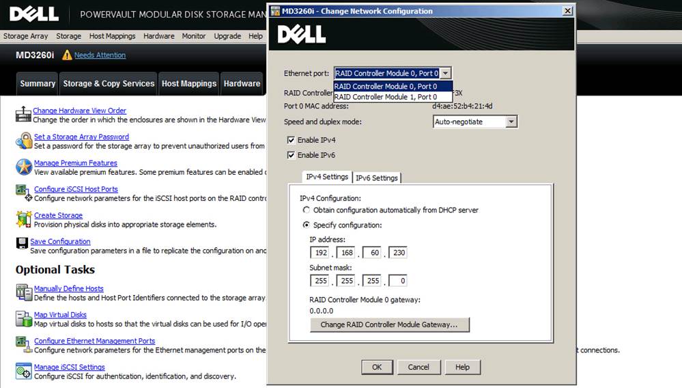Open Manage Premium Features link
The height and width of the screenshot is (388, 682).
pyautogui.click(x=76, y=163)
